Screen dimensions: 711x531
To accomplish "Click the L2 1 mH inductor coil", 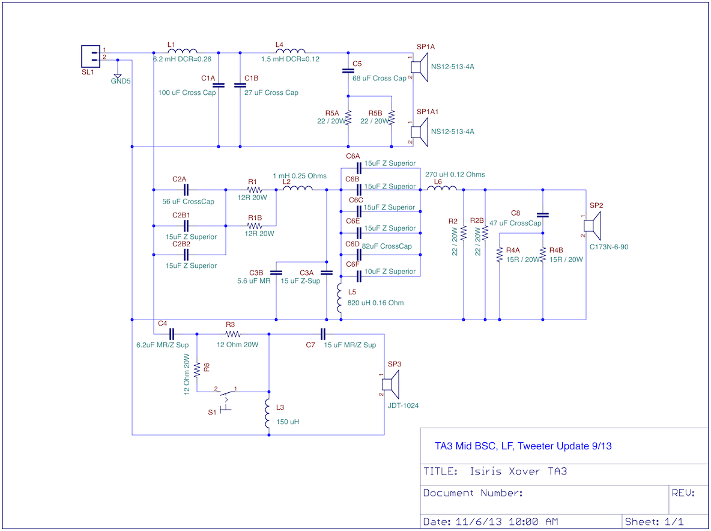I will tap(297, 187).
